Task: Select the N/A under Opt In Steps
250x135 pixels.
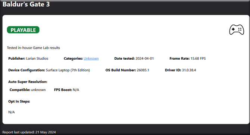Action: (x=12, y=112)
